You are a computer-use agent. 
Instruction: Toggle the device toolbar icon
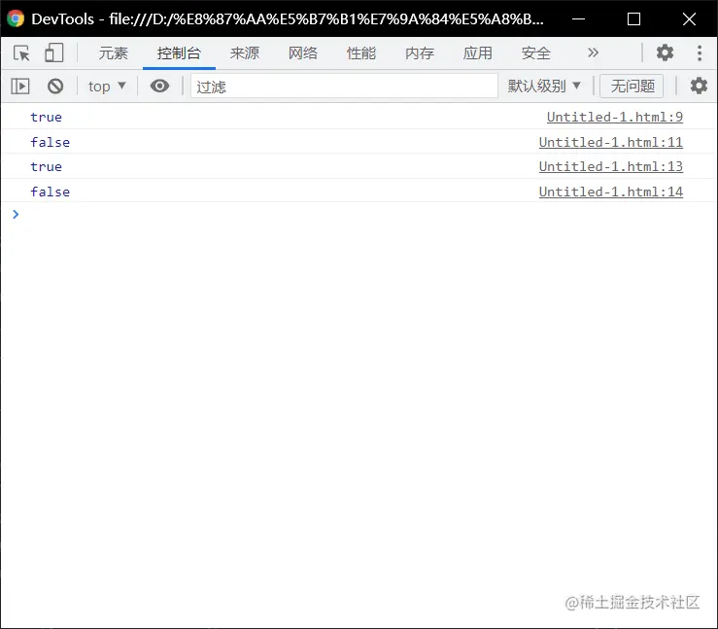[x=53, y=52]
